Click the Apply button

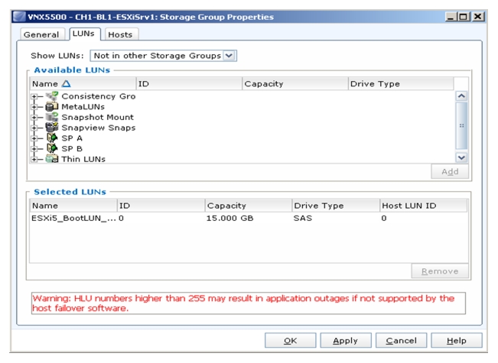[346, 341]
